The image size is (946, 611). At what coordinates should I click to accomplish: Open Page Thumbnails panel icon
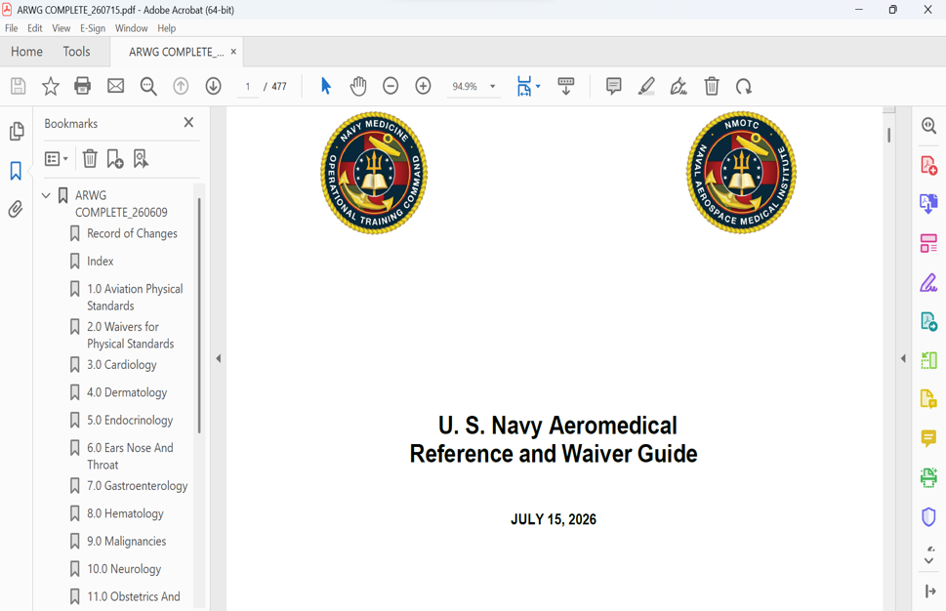(x=17, y=131)
